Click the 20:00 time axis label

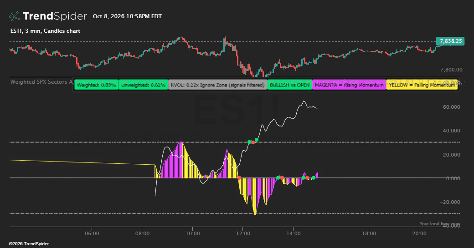(x=419, y=233)
